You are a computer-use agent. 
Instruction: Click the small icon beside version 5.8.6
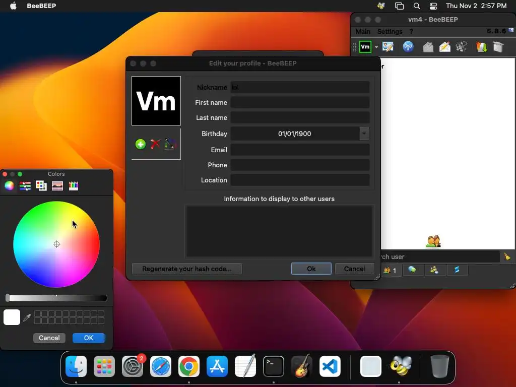coord(511,30)
